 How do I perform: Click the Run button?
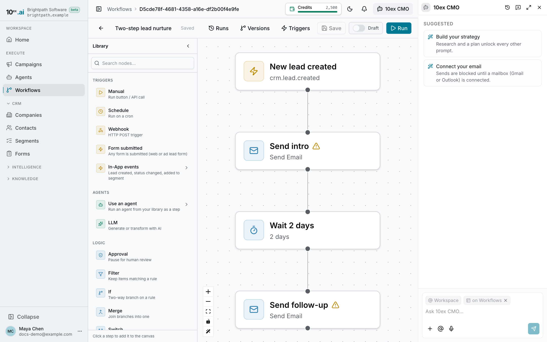(399, 28)
